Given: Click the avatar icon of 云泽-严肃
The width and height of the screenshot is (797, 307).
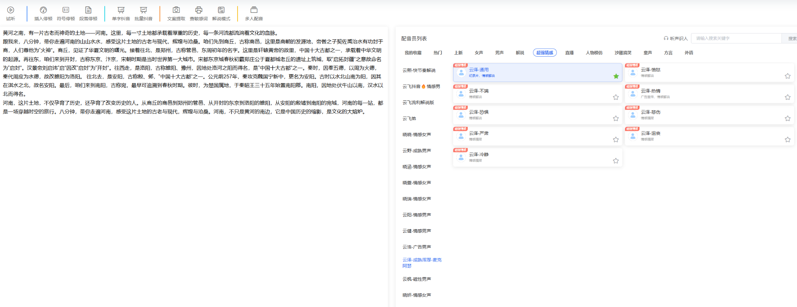Looking at the screenshot, I should click(x=461, y=136).
